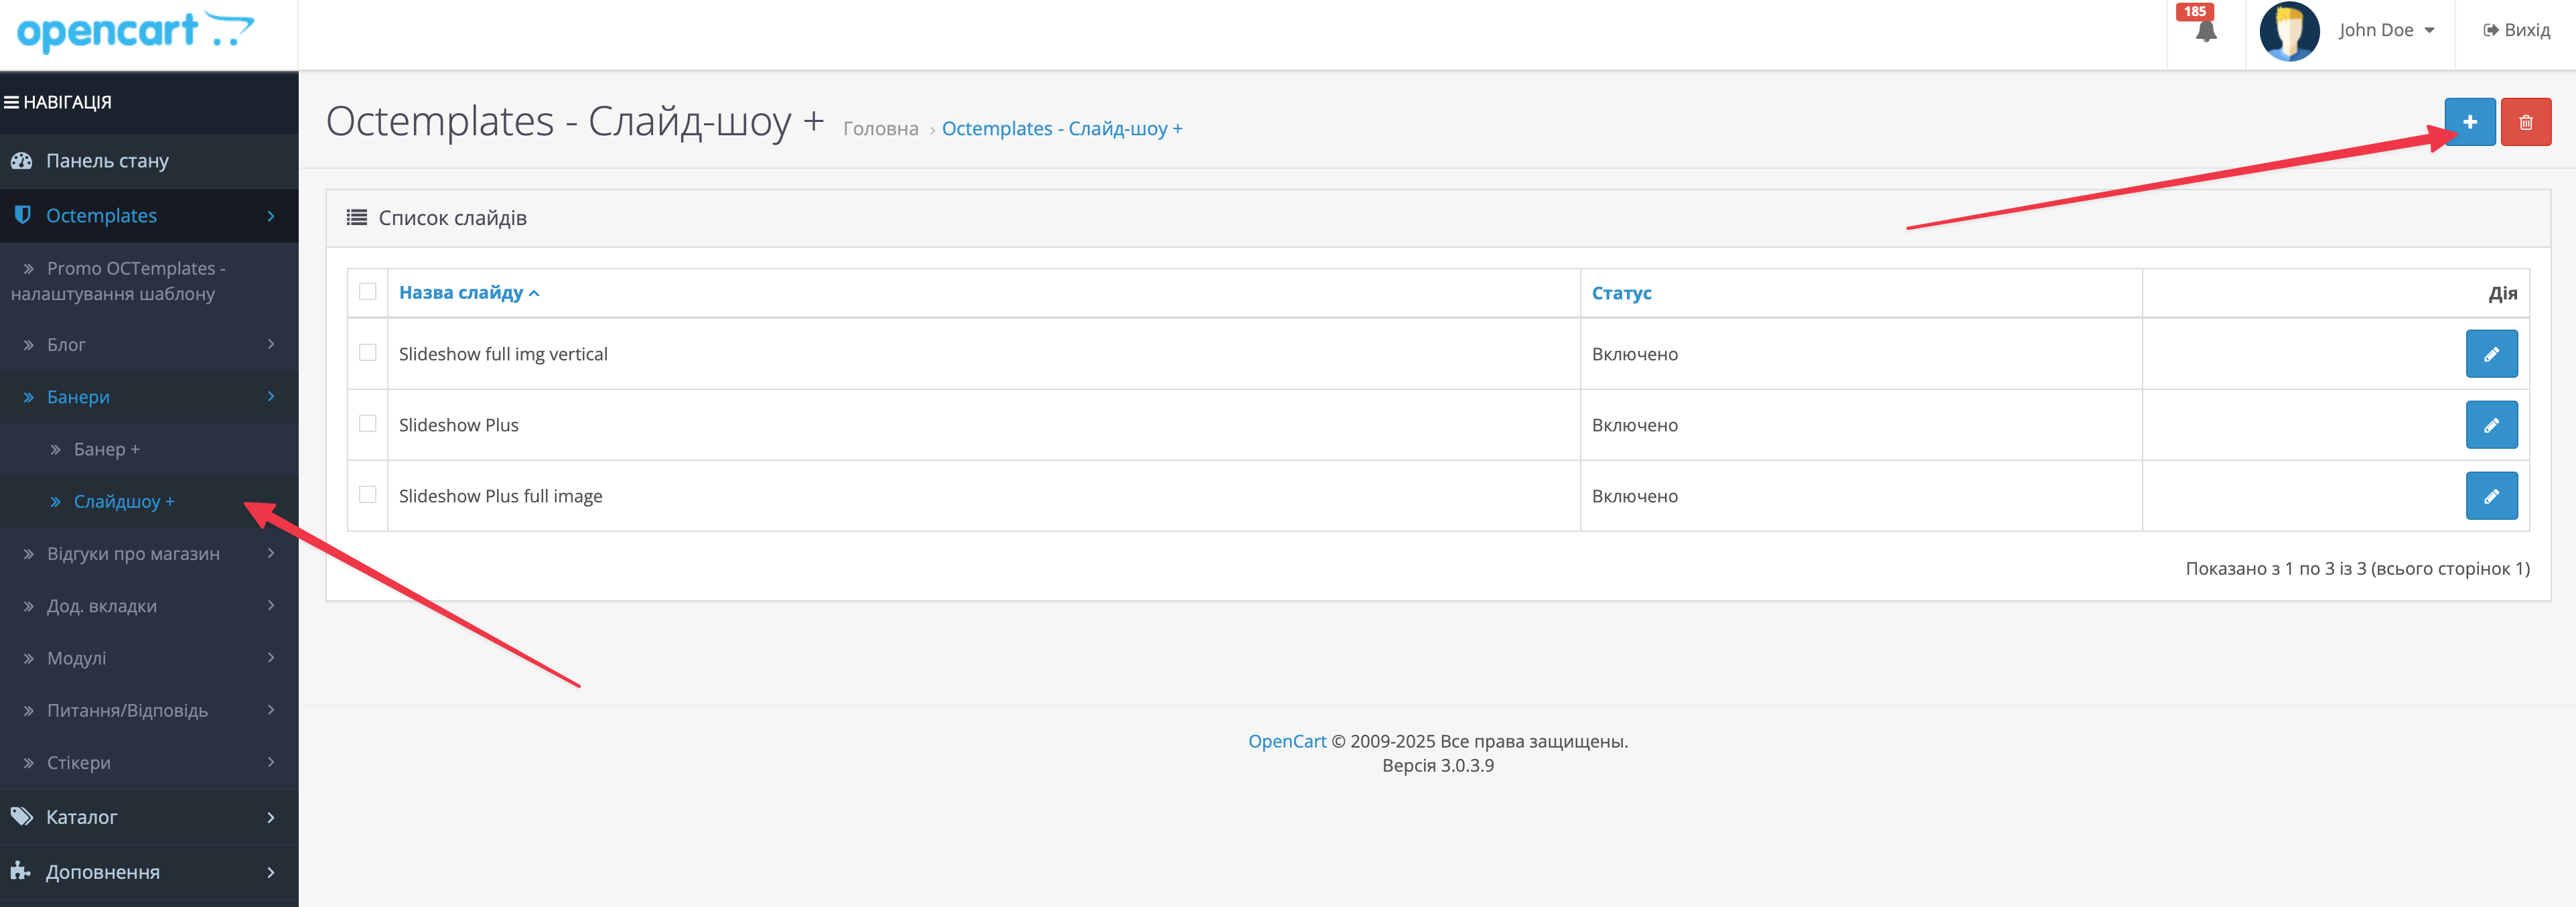
Task: Edit the Slideshow full img vertical row
Action: pyautogui.click(x=2490, y=354)
